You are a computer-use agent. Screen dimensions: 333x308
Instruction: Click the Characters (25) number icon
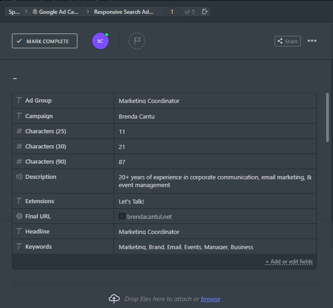[x=19, y=131]
